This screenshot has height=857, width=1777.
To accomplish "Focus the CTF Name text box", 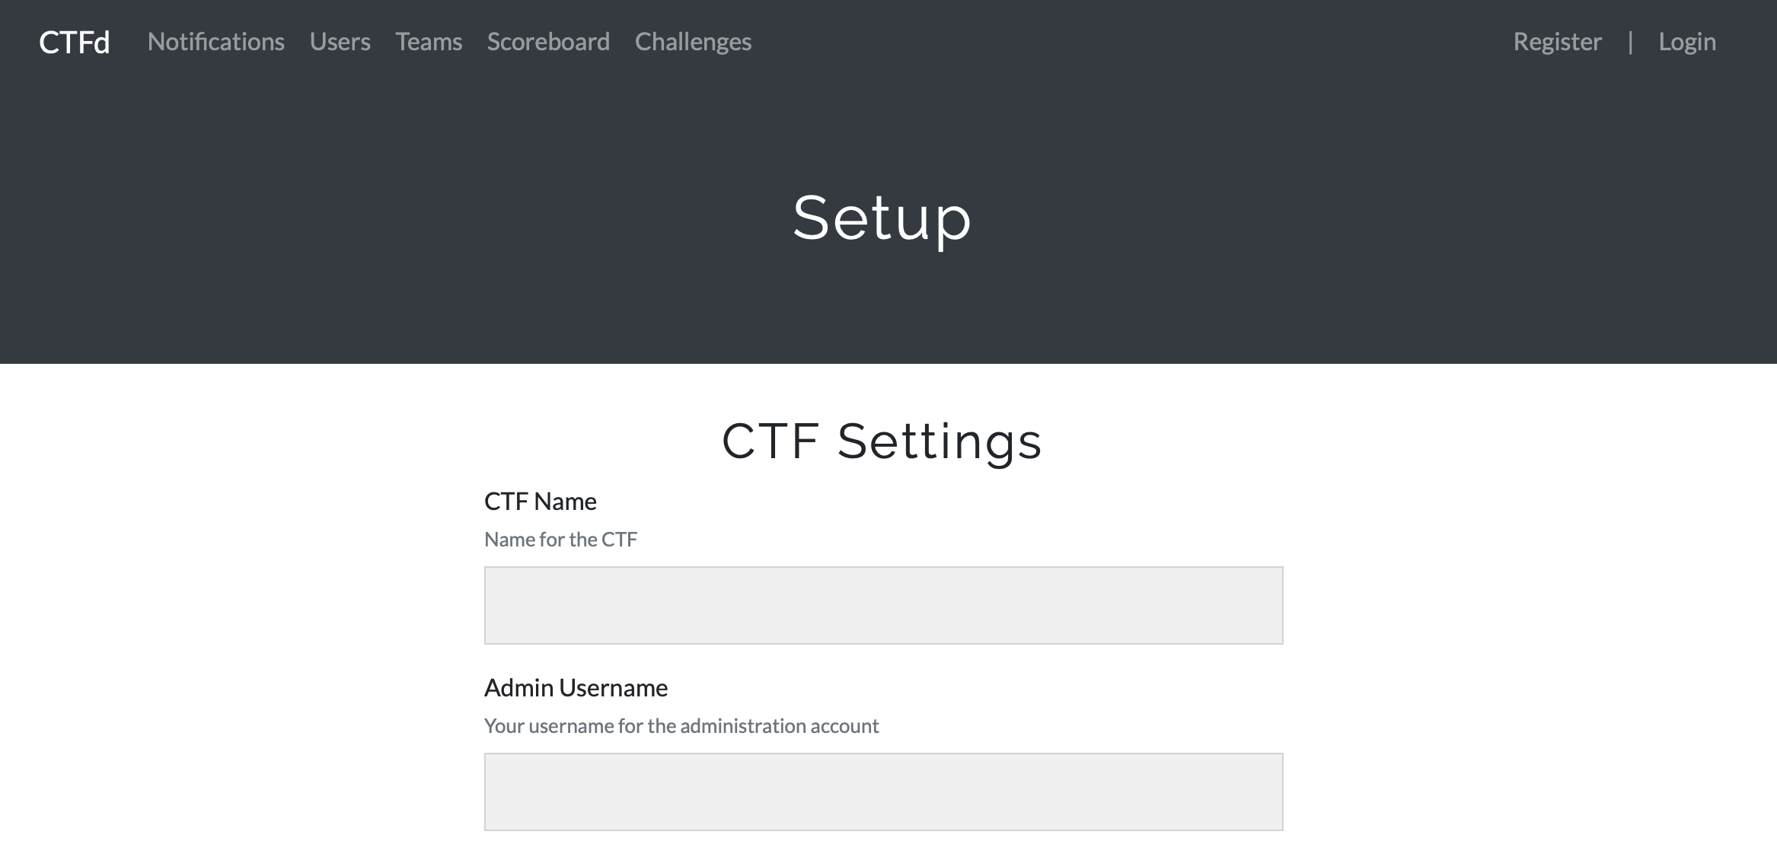I will tap(883, 605).
